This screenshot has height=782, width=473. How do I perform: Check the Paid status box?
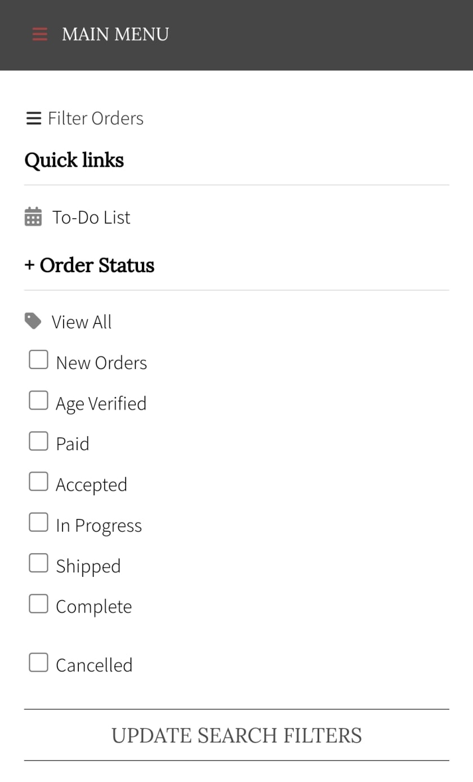pyautogui.click(x=38, y=441)
